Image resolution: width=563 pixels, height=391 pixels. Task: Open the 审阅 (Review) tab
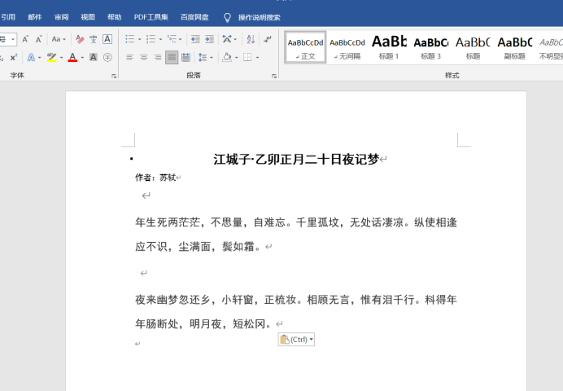tap(61, 17)
